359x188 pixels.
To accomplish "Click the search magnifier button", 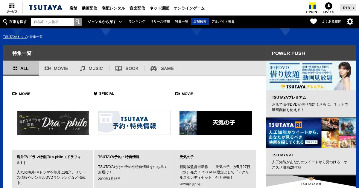I will tap(78, 22).
